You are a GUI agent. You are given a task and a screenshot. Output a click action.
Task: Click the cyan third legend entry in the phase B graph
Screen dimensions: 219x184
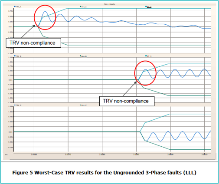point(148,56)
